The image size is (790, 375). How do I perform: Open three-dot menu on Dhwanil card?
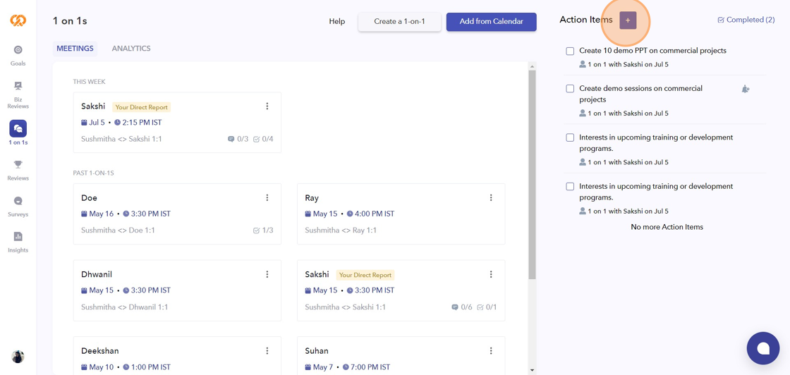pos(267,274)
